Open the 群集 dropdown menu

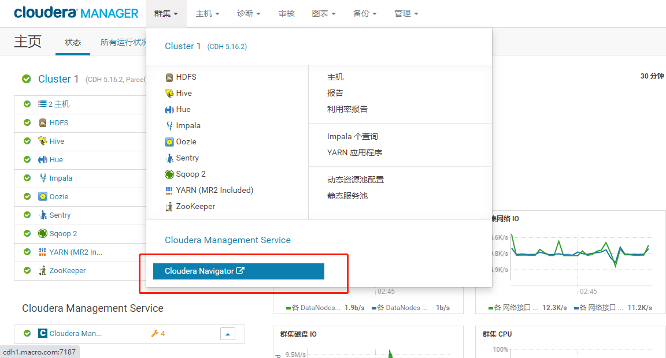point(166,14)
